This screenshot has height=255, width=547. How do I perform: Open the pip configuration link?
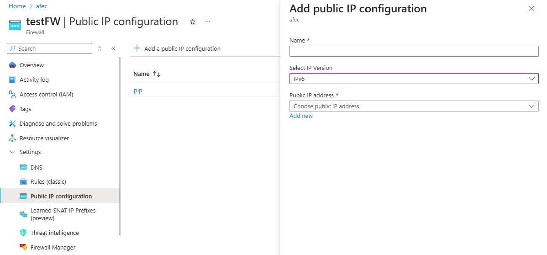click(138, 90)
